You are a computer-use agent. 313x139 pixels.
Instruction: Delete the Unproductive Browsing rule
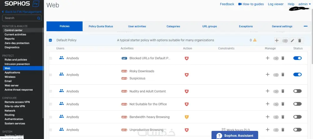point(283,130)
